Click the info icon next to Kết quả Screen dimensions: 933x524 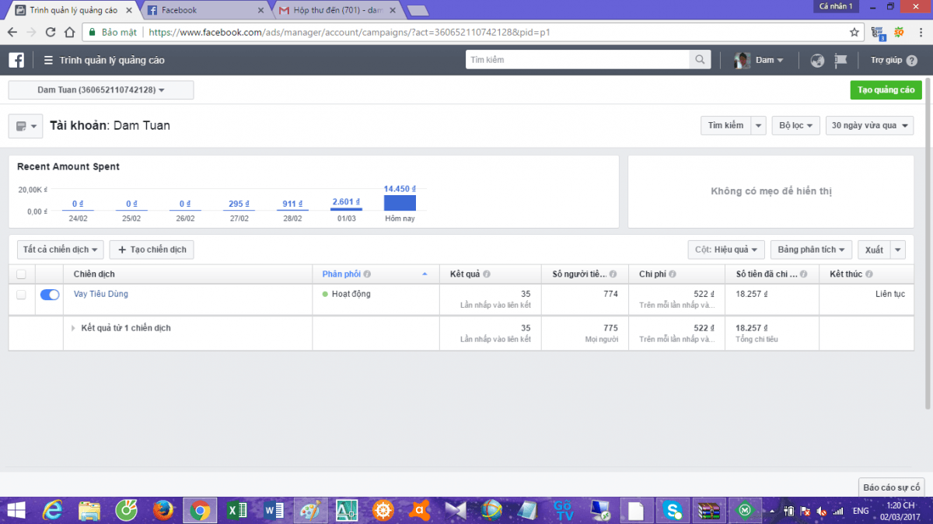(486, 274)
